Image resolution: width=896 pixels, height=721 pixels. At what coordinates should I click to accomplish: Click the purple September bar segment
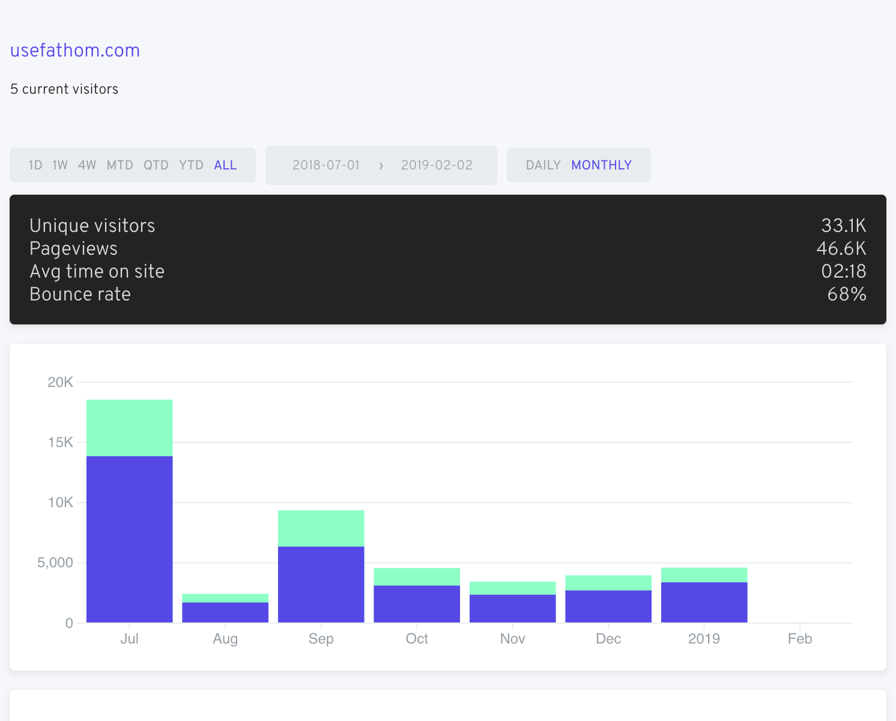(x=321, y=584)
